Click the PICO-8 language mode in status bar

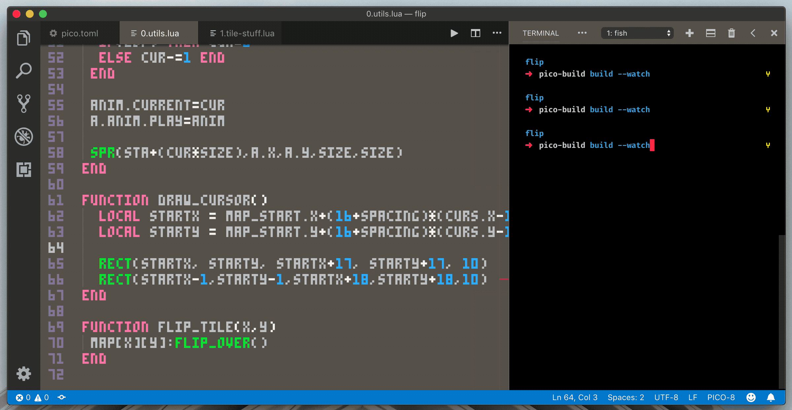point(721,397)
